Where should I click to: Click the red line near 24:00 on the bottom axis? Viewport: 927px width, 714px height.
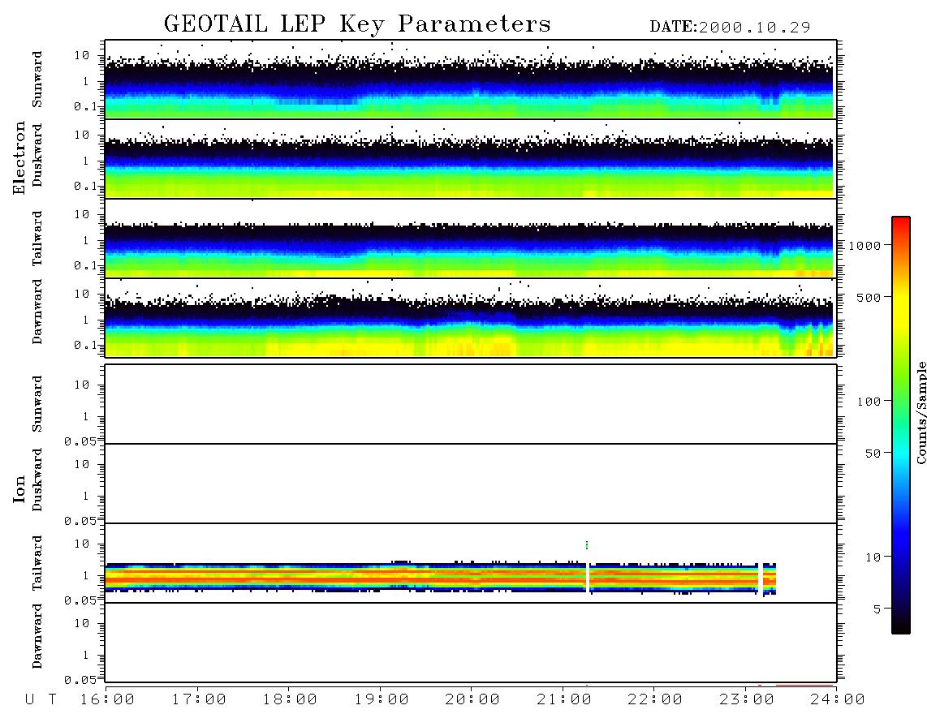point(804,685)
